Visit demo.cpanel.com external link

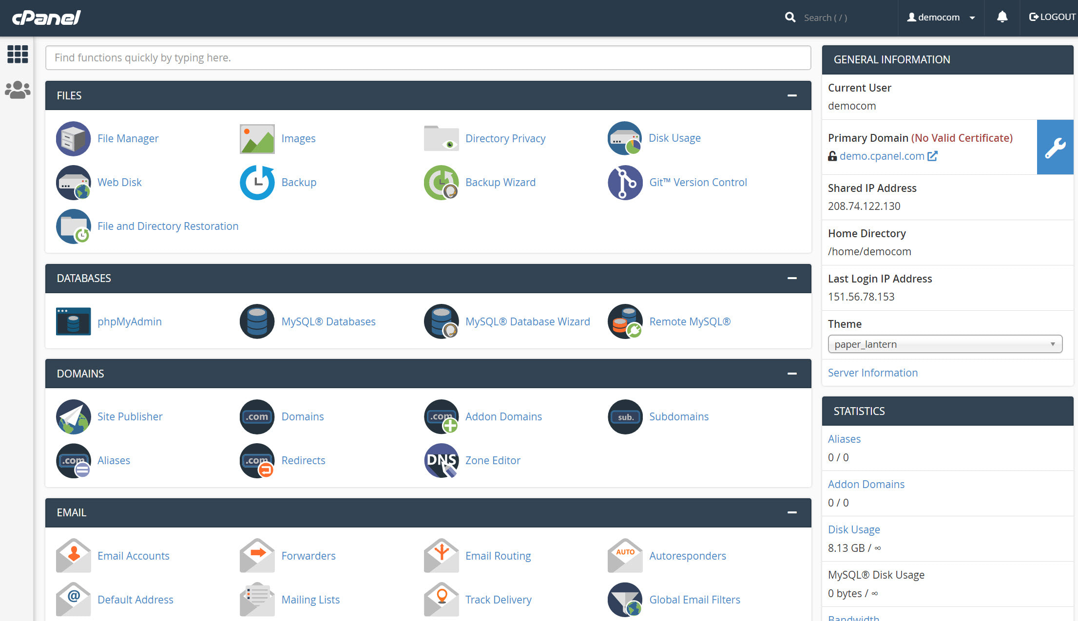pos(882,156)
